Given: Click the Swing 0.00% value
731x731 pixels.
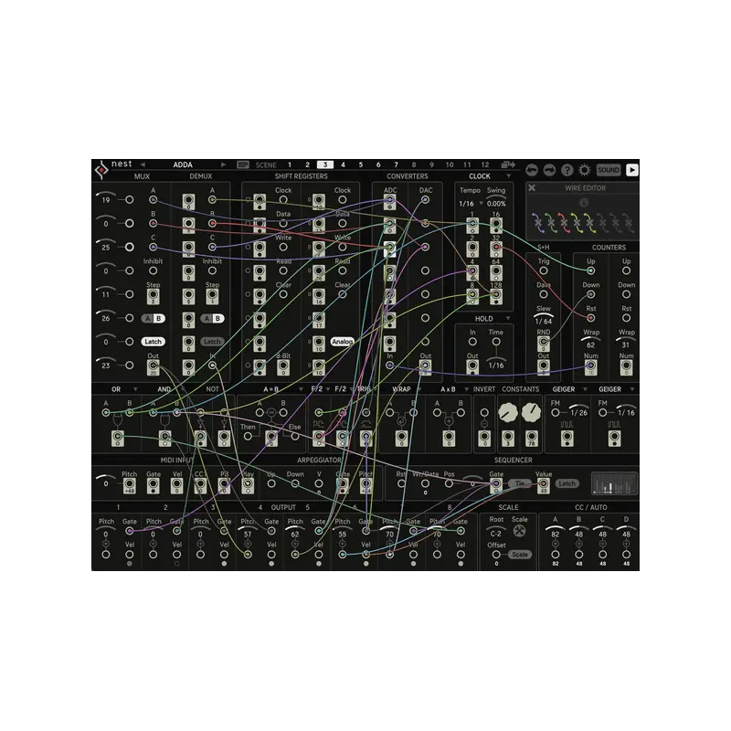Looking at the screenshot, I should click(496, 204).
